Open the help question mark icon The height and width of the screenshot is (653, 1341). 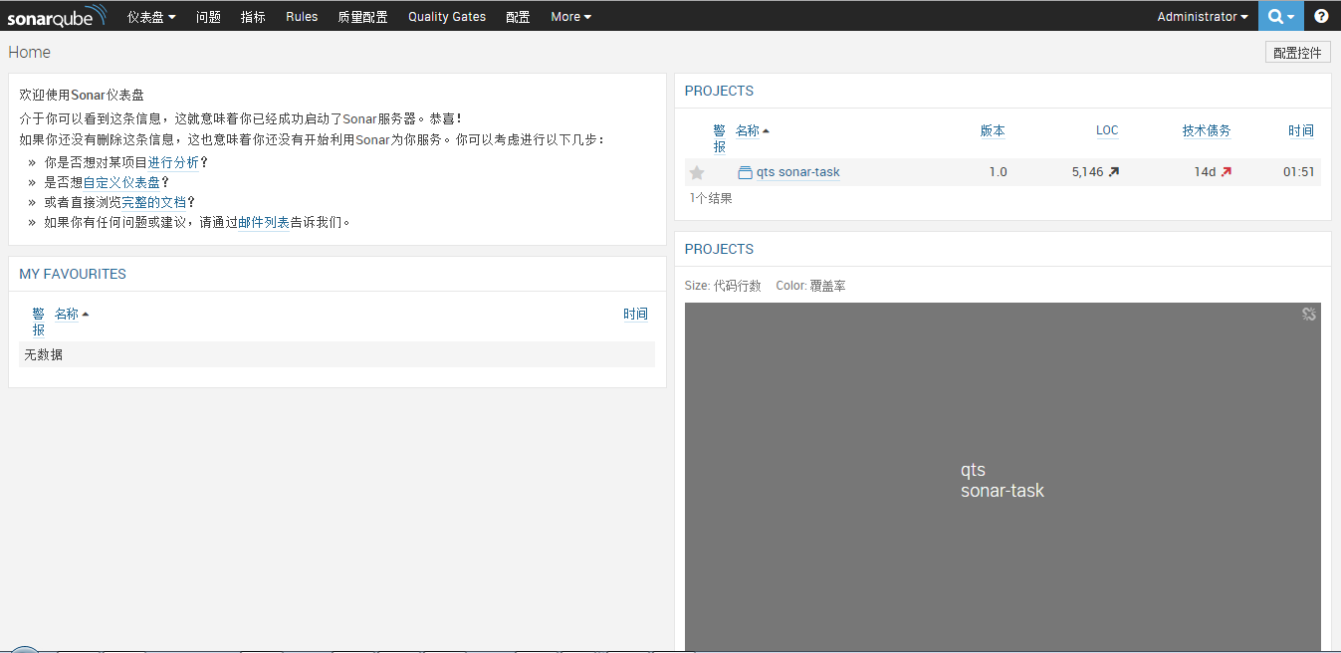(1321, 16)
